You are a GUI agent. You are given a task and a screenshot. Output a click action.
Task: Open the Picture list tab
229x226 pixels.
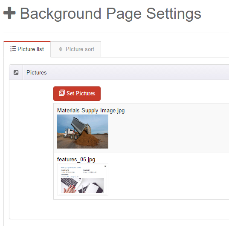27,49
